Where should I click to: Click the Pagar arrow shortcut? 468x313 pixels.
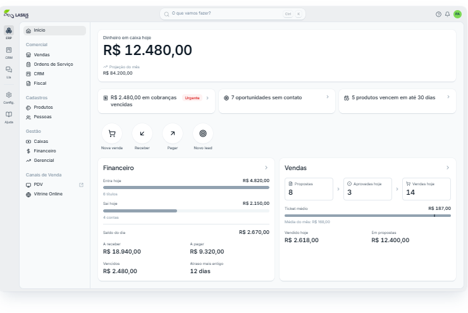tap(173, 133)
